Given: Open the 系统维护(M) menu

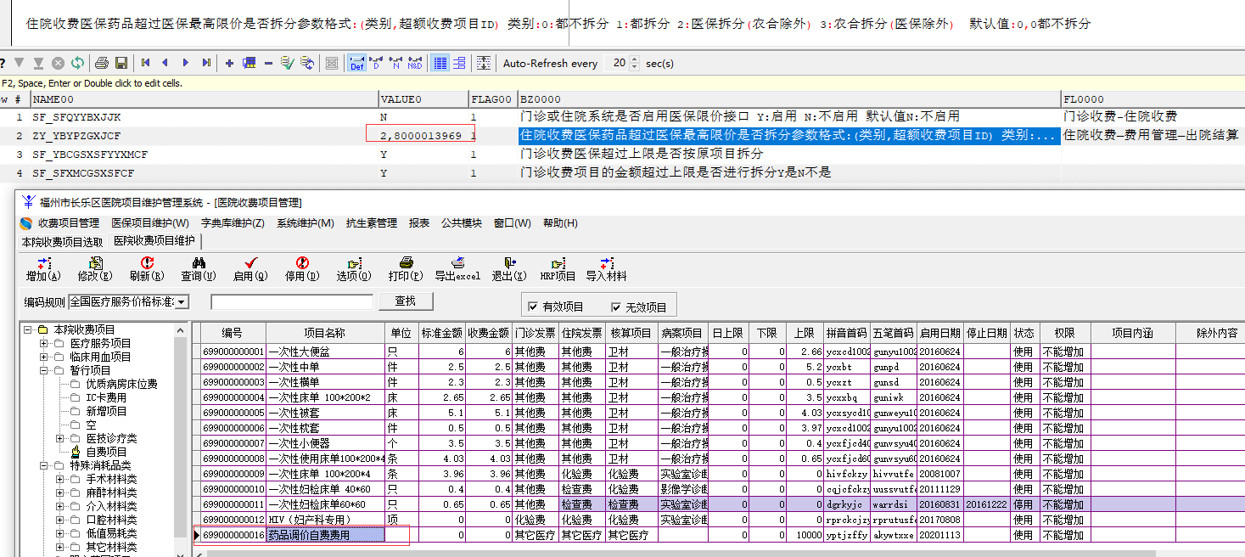Looking at the screenshot, I should pyautogui.click(x=306, y=223).
